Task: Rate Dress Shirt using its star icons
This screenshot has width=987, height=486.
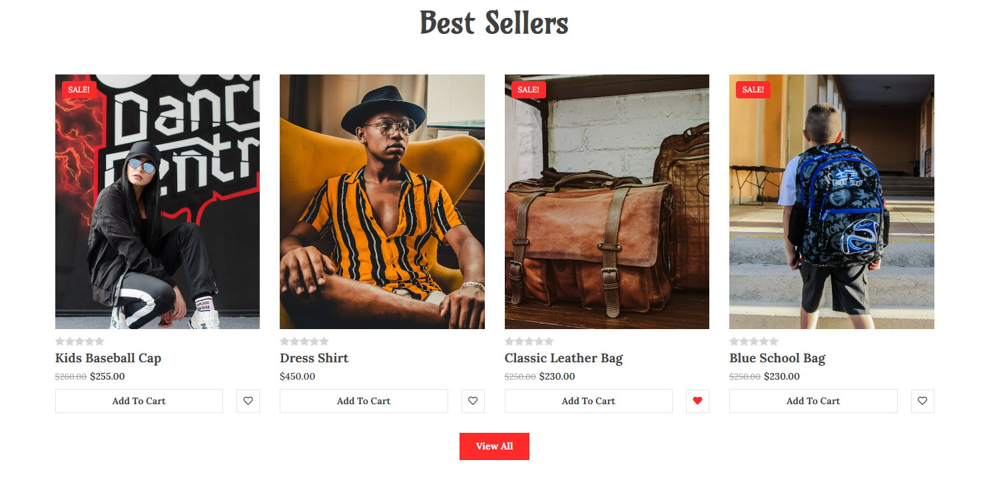Action: coord(304,341)
